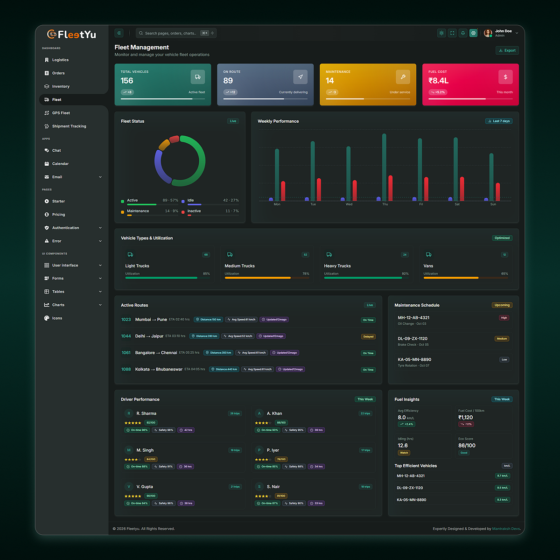Expand the Charts submenu chevron

100,305
